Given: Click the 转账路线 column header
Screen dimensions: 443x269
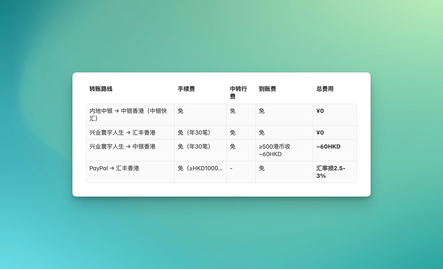Looking at the screenshot, I should pyautogui.click(x=101, y=89).
